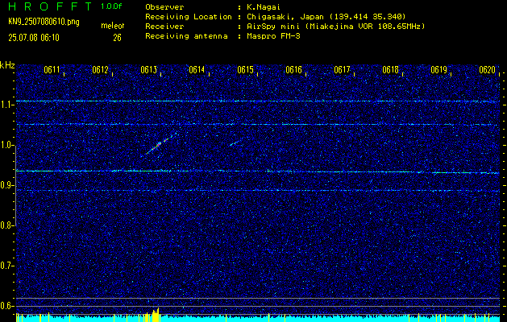Screen dimensions: 507x322
Task: Click the HROFFT title text
Action: tap(50, 6)
